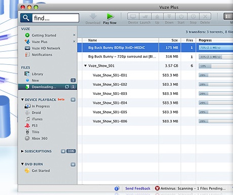Open In Progress under Device Playback
Screen dimensions: 233x195
(41, 106)
